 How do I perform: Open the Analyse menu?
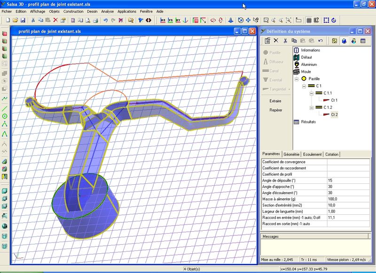[108, 11]
